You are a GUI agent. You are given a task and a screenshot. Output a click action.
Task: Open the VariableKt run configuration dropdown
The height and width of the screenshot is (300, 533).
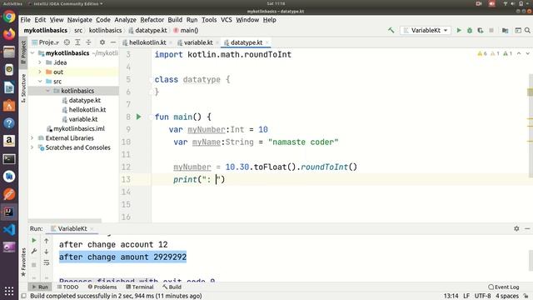(426, 30)
